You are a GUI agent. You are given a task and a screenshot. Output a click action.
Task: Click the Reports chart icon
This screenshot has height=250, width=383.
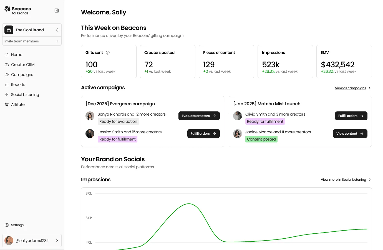pos(7,85)
